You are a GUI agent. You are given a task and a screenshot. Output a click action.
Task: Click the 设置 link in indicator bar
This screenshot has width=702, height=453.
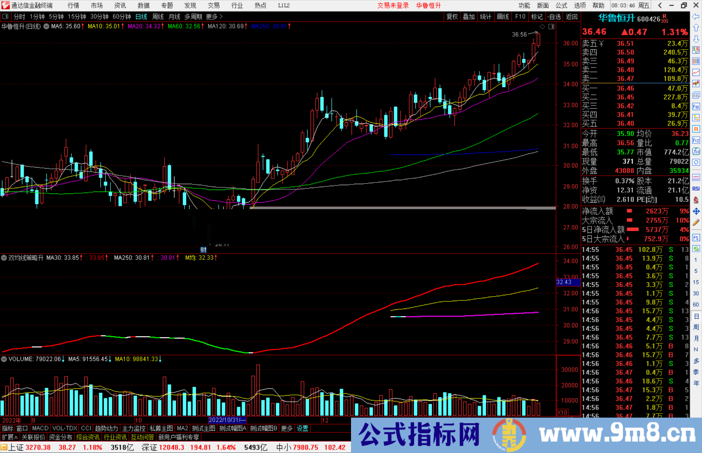(302, 428)
